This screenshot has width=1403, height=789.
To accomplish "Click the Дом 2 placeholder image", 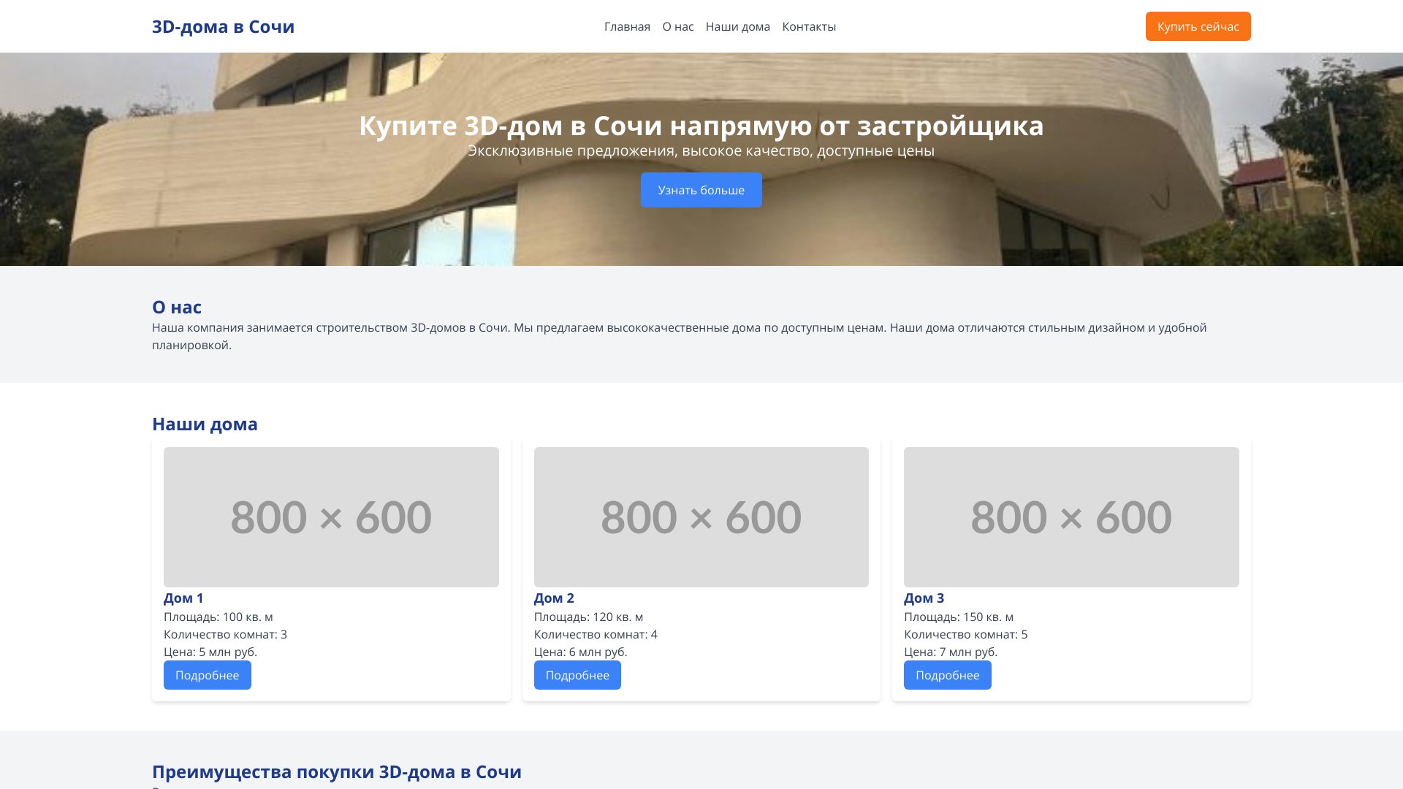I will click(701, 517).
